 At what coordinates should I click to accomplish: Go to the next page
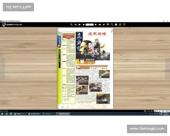96,25
